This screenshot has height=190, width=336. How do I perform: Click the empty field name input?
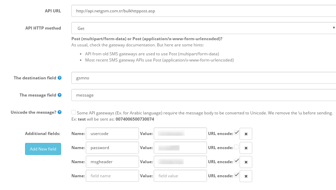[112, 176]
